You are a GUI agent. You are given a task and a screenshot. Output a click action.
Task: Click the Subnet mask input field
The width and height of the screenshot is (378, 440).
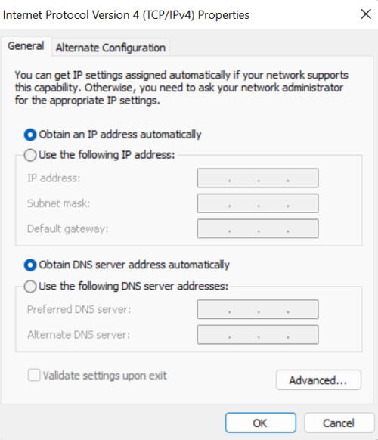pos(258,203)
